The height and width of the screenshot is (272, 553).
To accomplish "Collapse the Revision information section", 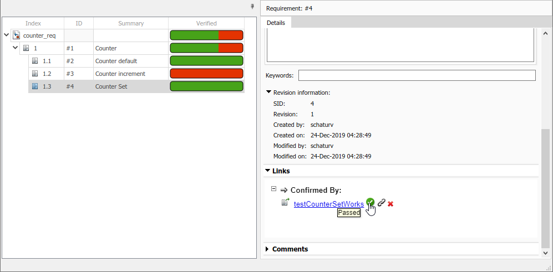I will 269,93.
